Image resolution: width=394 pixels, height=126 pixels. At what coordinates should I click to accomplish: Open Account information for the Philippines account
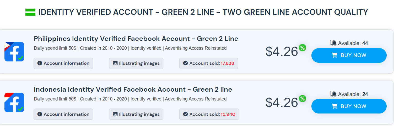(x=63, y=63)
